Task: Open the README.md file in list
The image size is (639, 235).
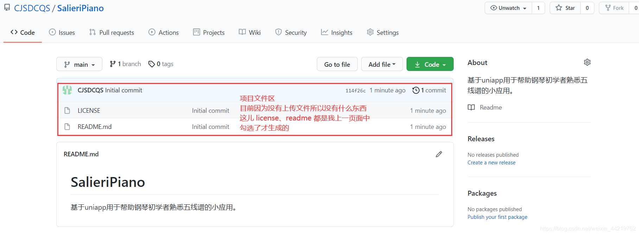Action: [95, 127]
